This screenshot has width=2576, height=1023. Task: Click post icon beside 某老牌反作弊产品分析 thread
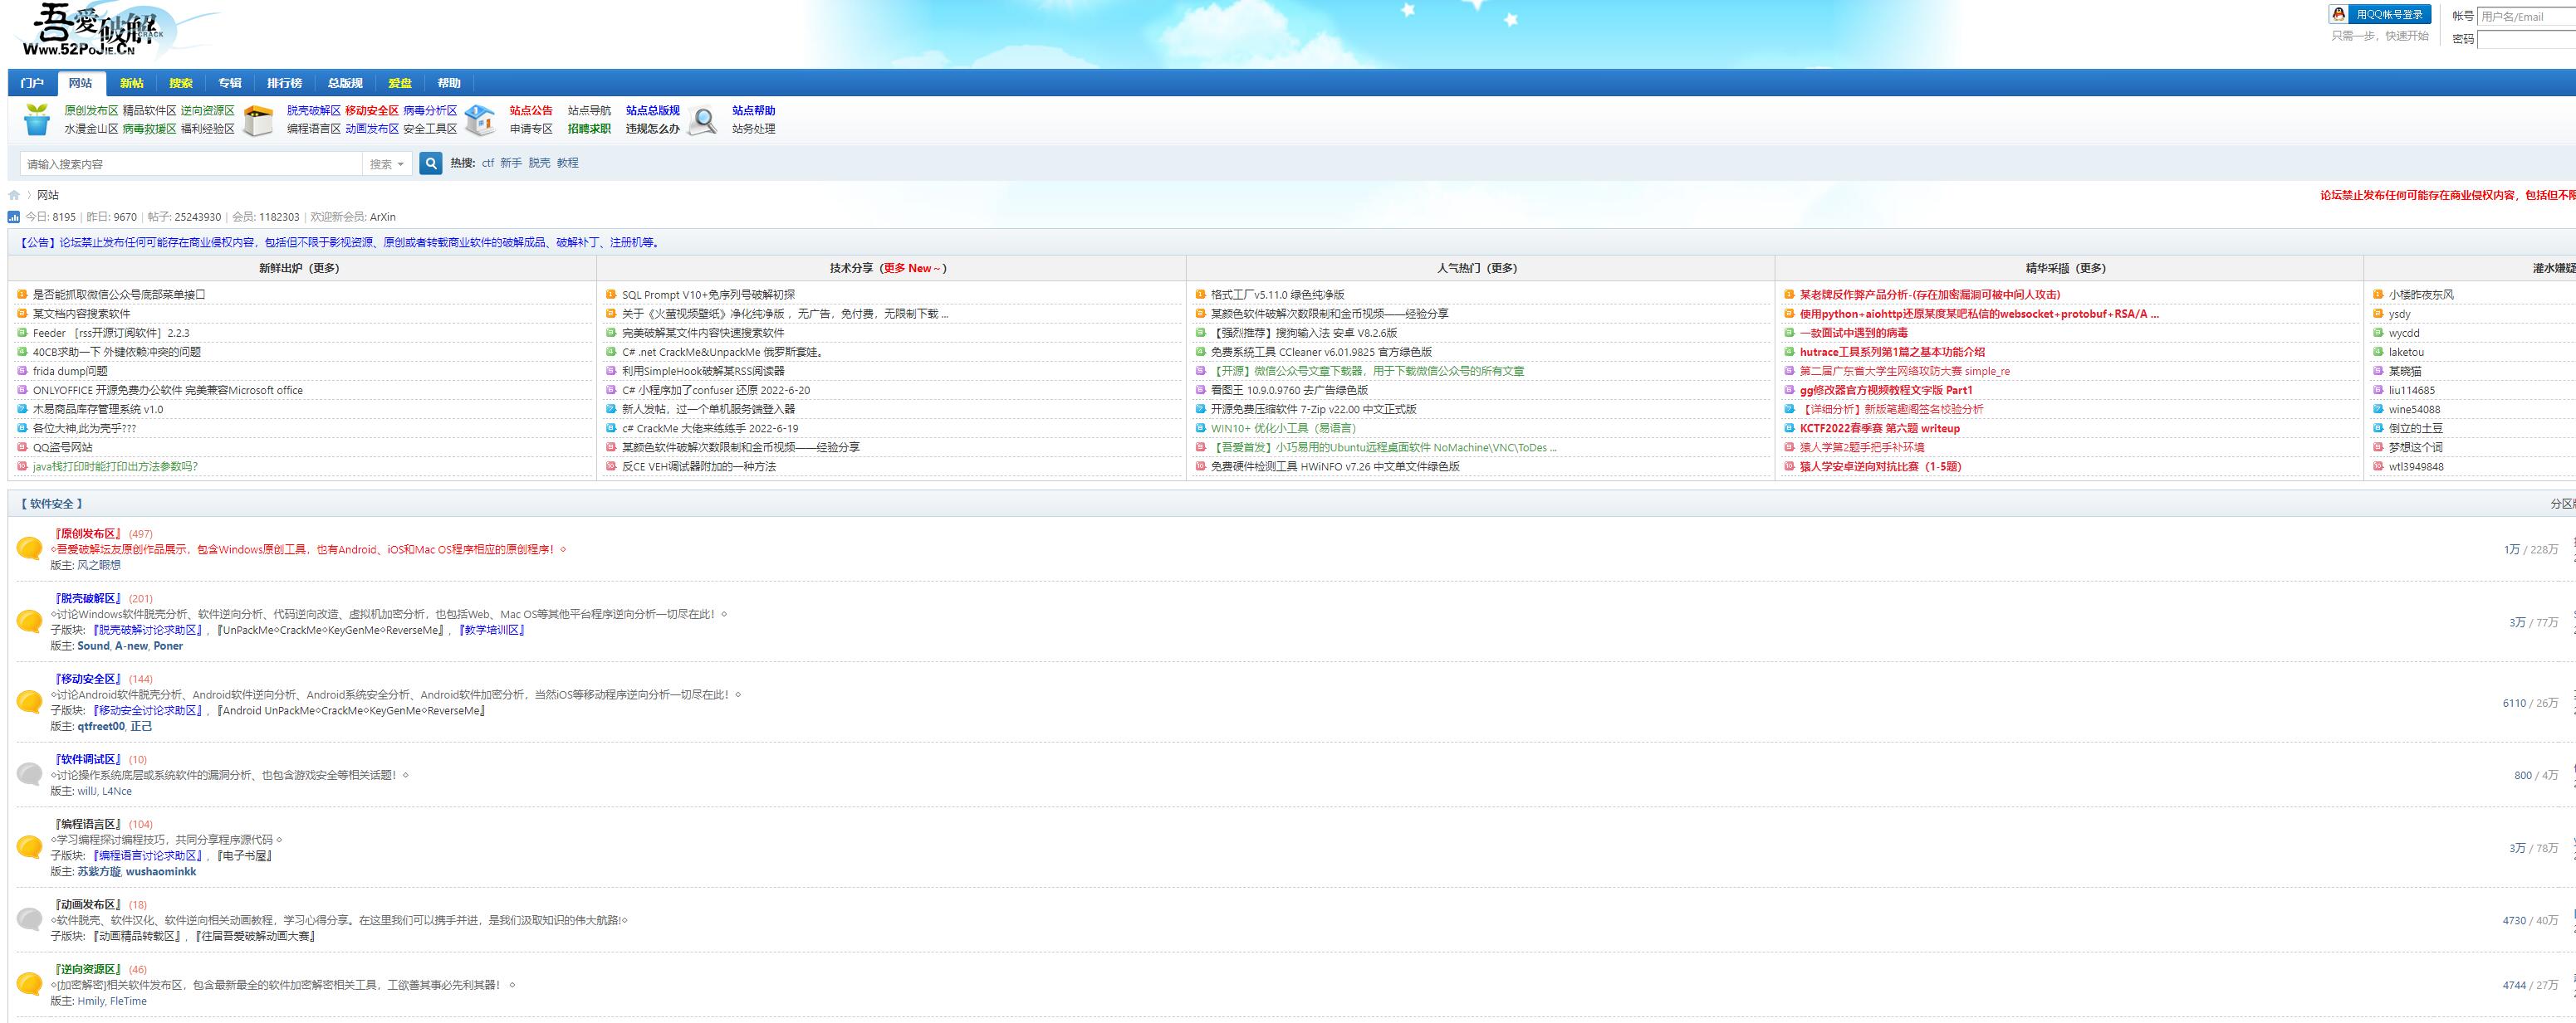pos(1790,295)
